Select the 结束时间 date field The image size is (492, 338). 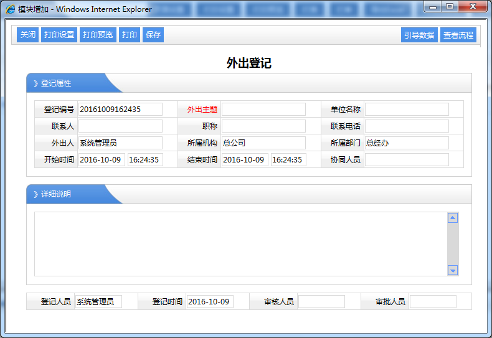pos(244,160)
